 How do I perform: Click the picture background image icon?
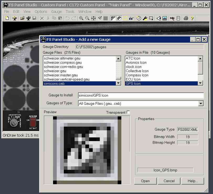(165, 18)
